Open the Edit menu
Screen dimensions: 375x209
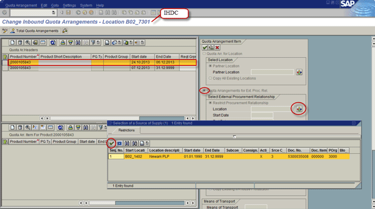click(44, 5)
